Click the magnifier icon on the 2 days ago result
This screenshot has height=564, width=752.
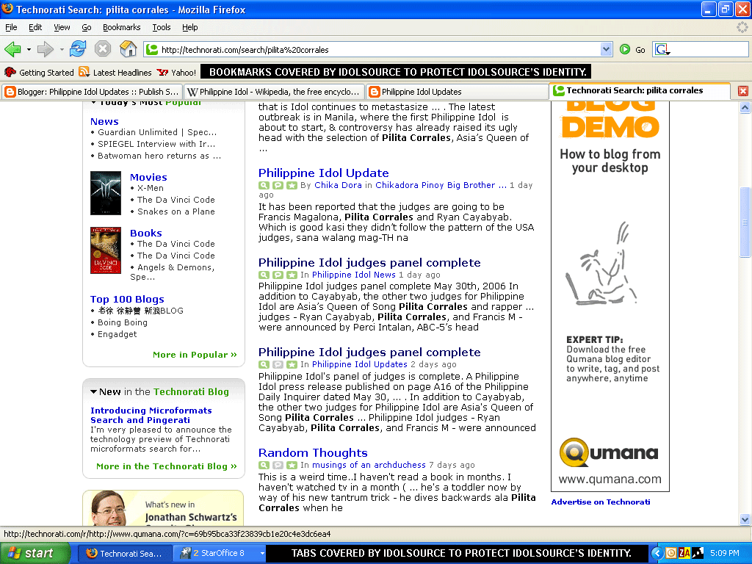pos(264,364)
